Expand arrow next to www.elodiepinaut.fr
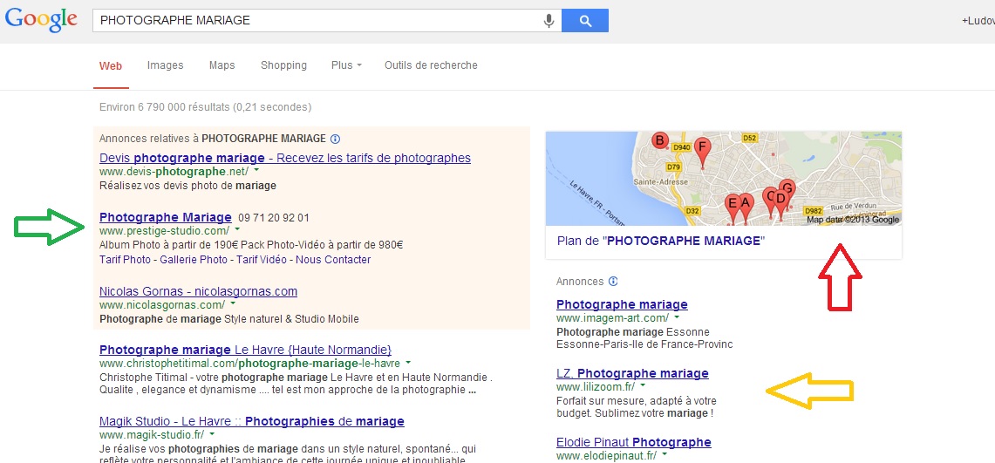Viewport: 995px width, 463px height. coord(664,455)
